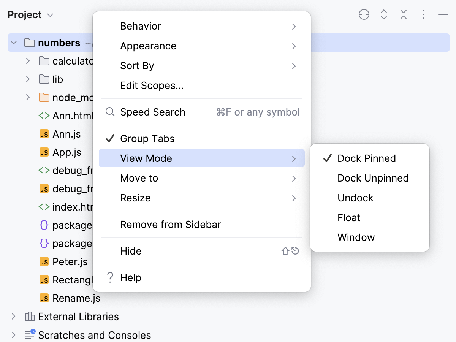The image size is (456, 342).
Task: Expand the node_modules folder
Action: tap(27, 97)
